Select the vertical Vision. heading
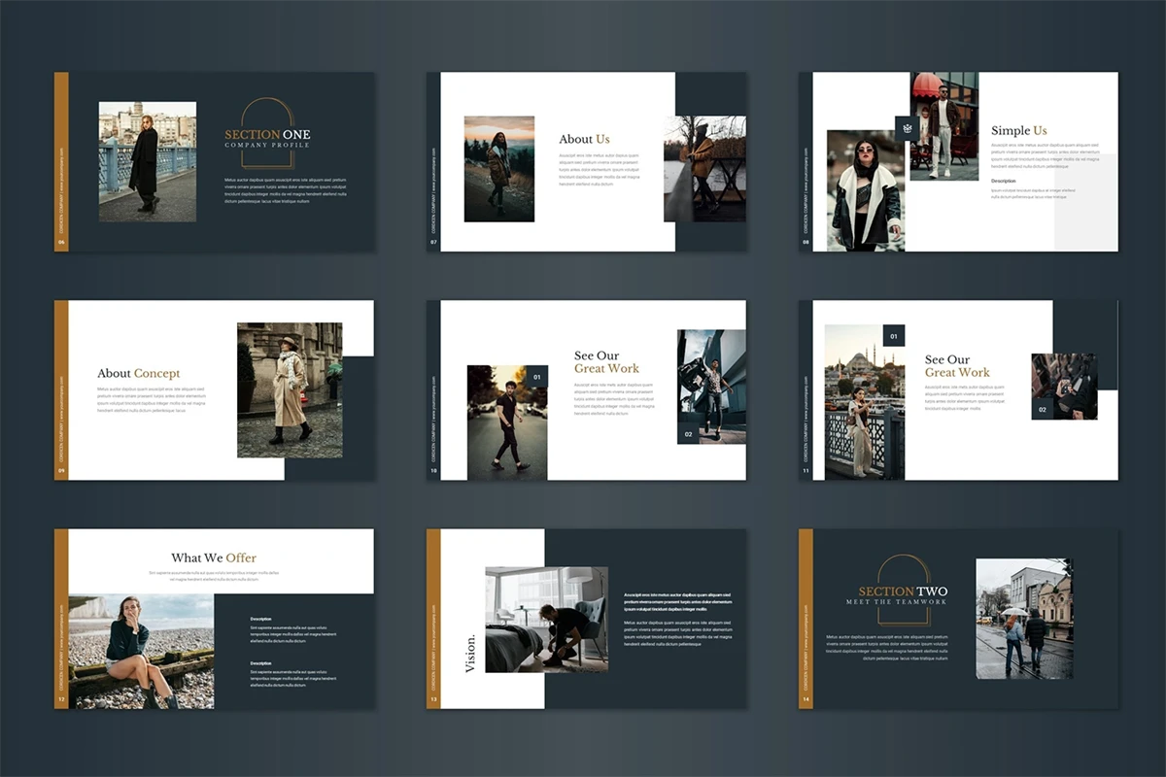The height and width of the screenshot is (777, 1166). click(x=471, y=653)
